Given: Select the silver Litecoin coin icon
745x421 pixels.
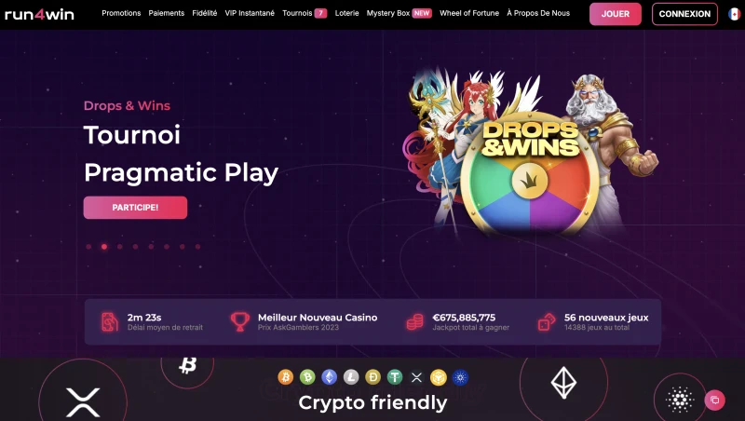Looking at the screenshot, I should (x=351, y=377).
